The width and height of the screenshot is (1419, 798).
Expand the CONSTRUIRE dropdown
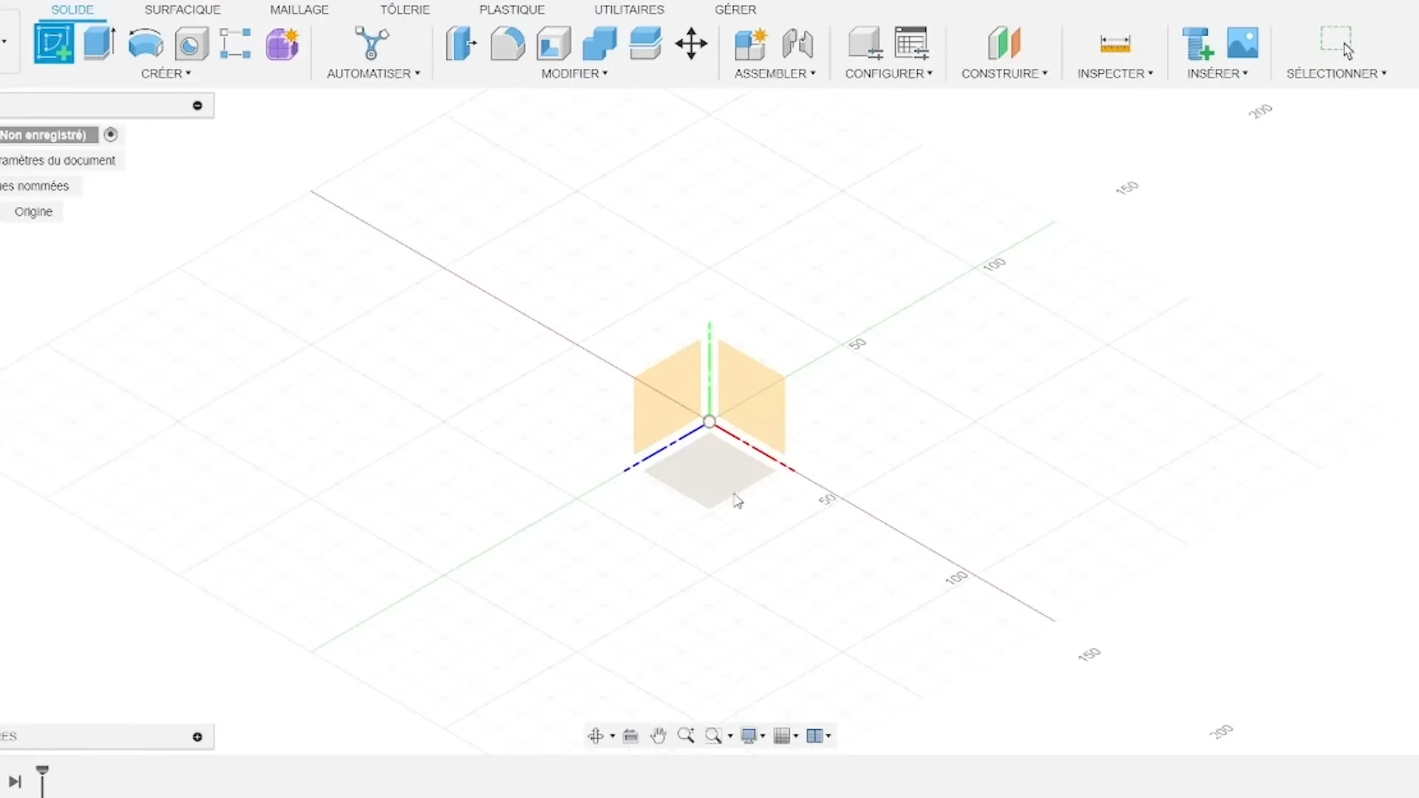1004,73
